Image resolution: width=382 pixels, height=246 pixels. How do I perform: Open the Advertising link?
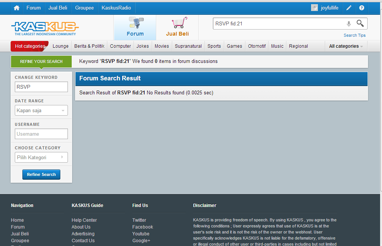click(83, 233)
